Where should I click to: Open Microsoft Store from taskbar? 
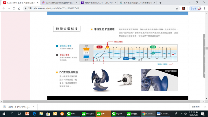pos(48,114)
